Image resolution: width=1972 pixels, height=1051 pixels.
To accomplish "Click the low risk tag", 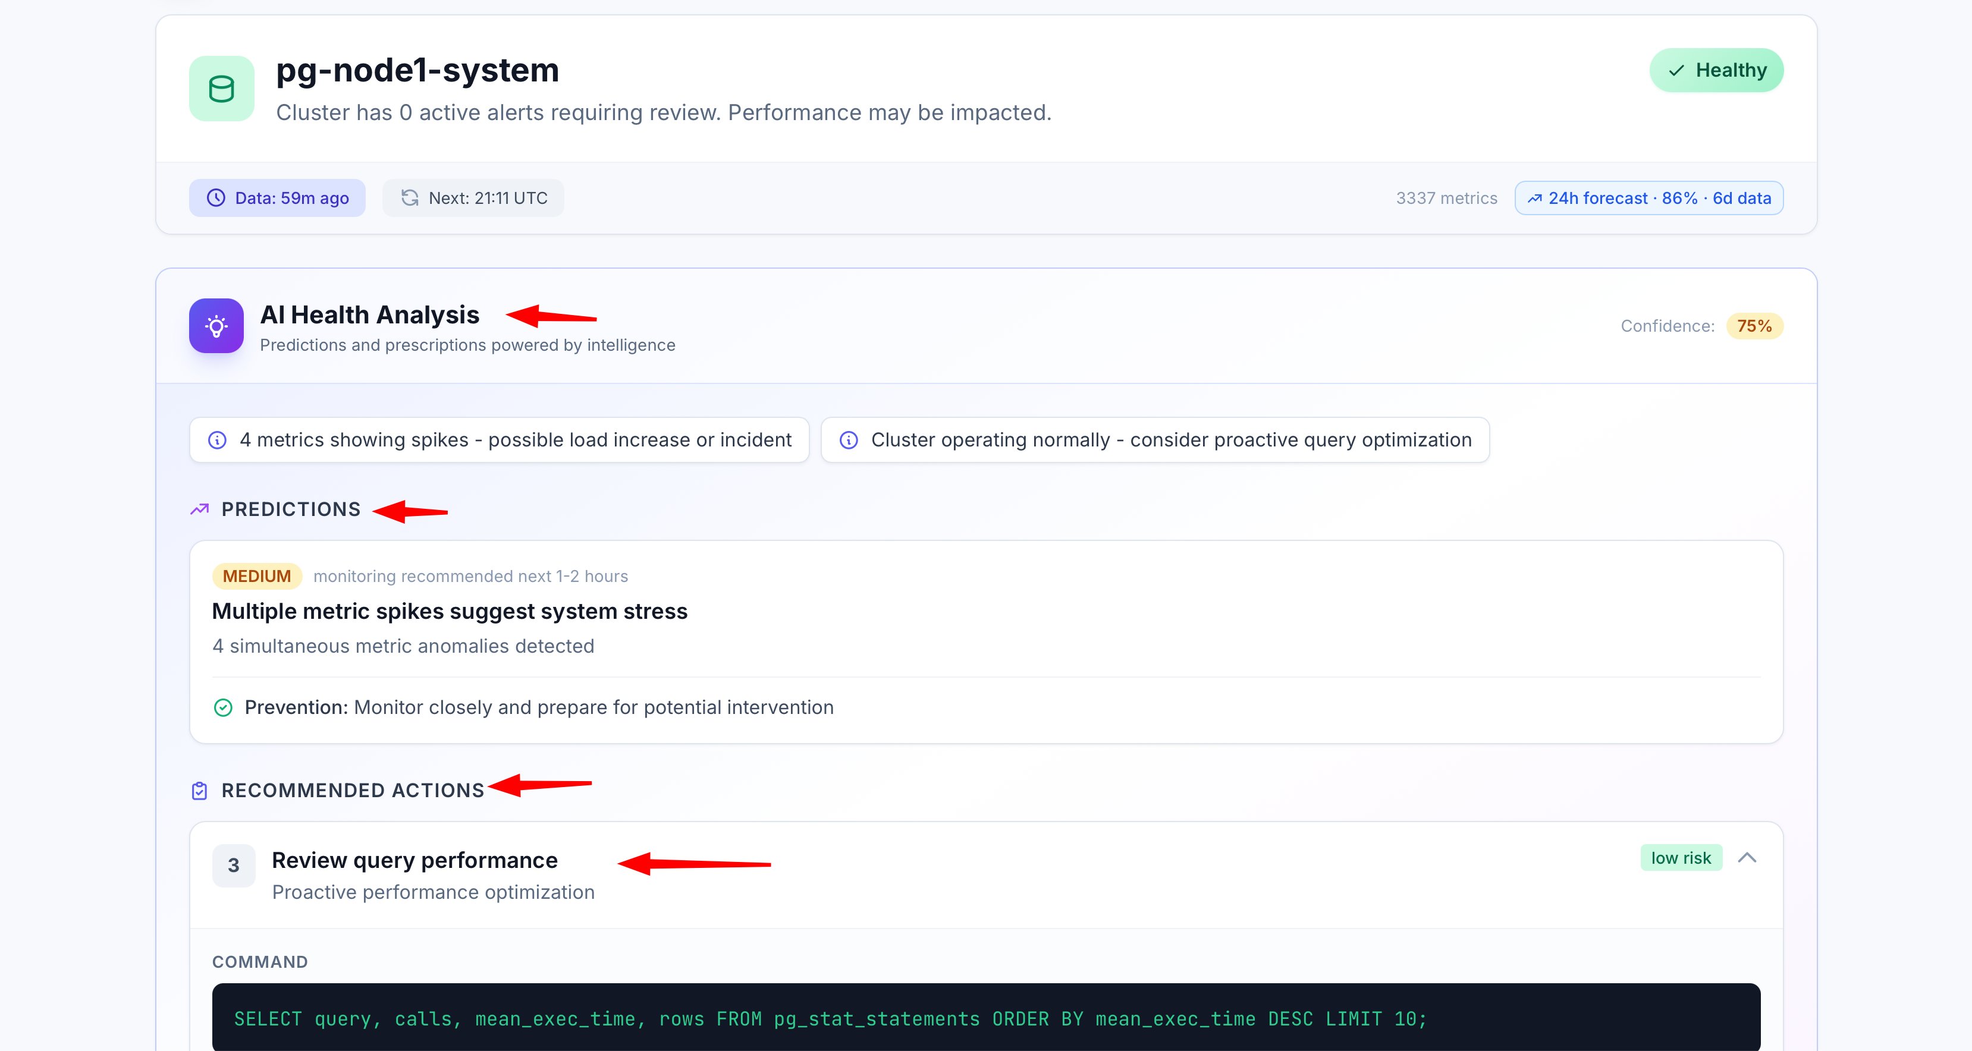I will click(x=1681, y=858).
